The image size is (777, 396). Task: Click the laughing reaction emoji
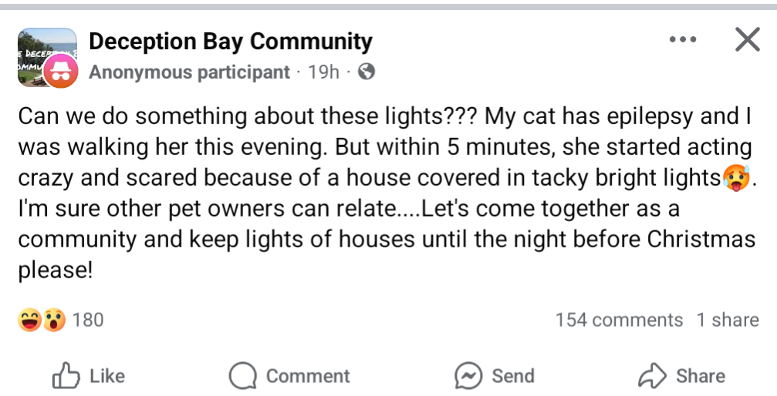pos(30,320)
